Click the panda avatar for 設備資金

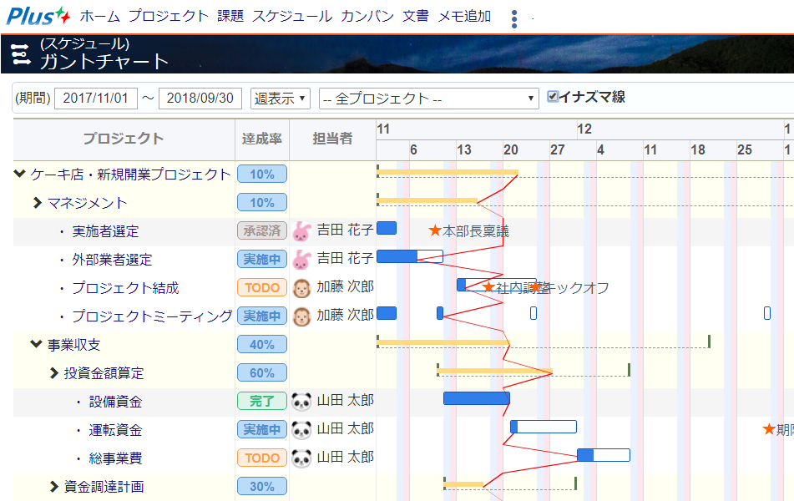(x=301, y=402)
